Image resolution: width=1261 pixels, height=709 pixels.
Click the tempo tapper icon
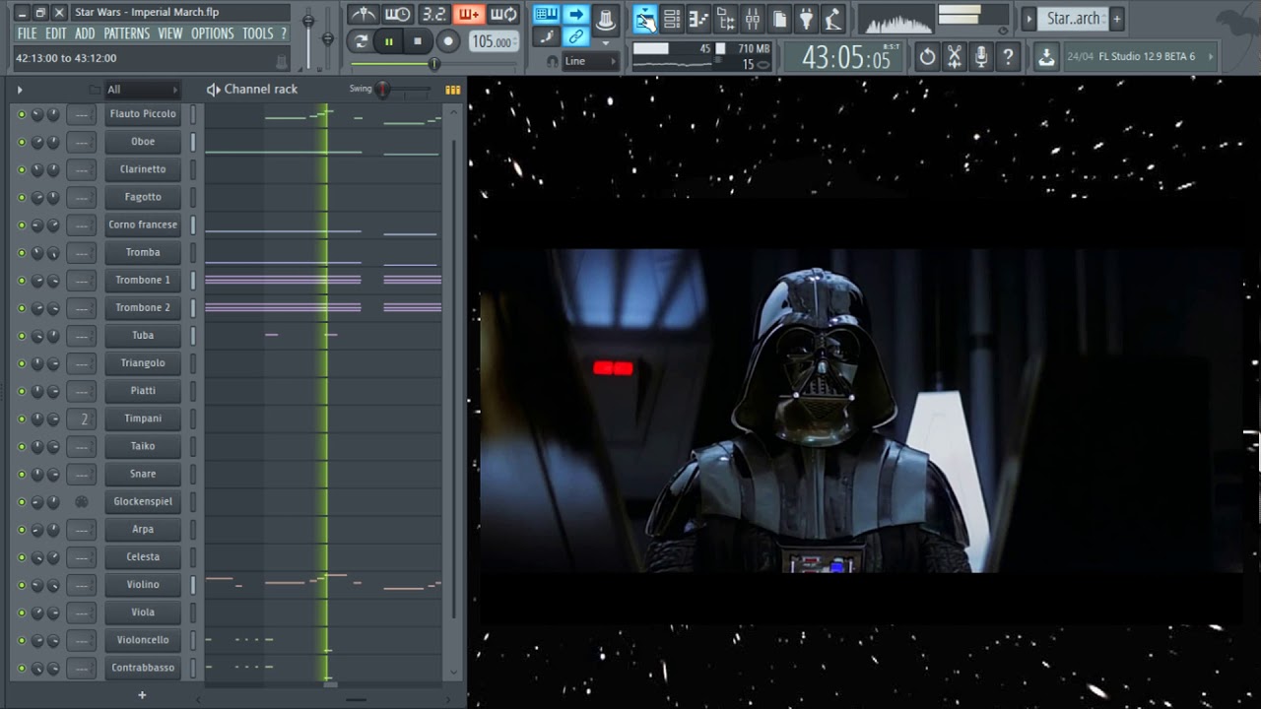(832, 19)
